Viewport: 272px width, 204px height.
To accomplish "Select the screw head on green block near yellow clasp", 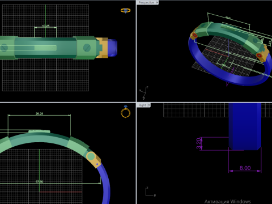I will click(x=87, y=48).
